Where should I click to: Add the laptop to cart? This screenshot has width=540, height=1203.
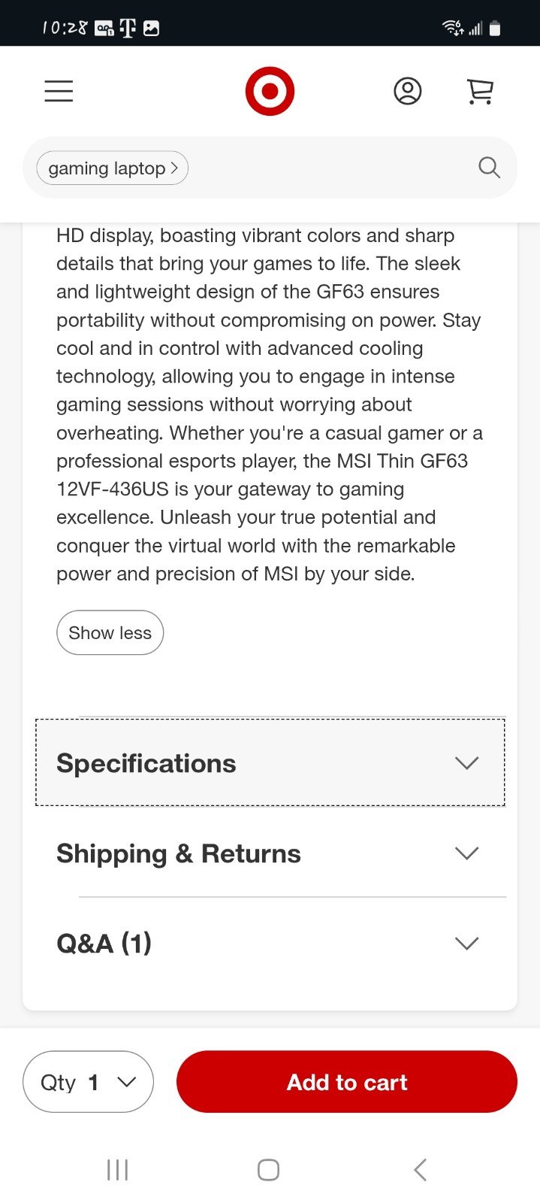tap(347, 1081)
